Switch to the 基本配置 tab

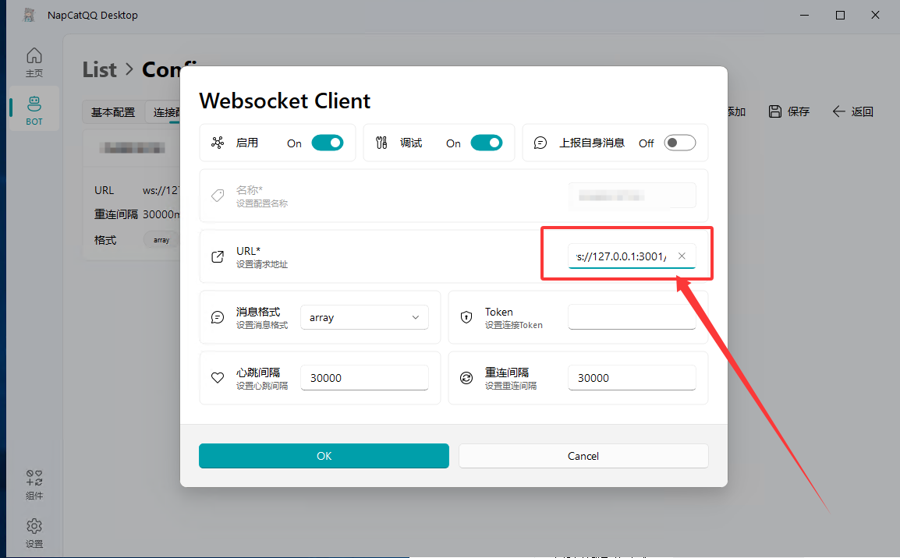click(113, 112)
